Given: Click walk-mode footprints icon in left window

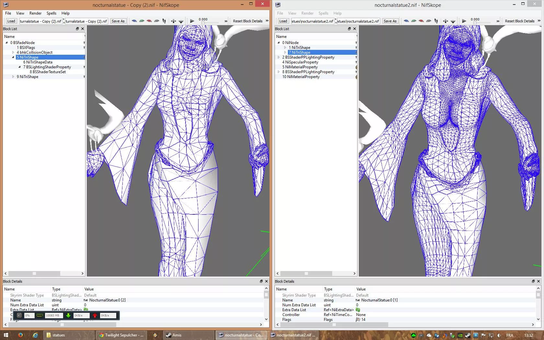Looking at the screenshot, I should pos(164,21).
